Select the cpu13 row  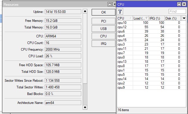[152, 62]
